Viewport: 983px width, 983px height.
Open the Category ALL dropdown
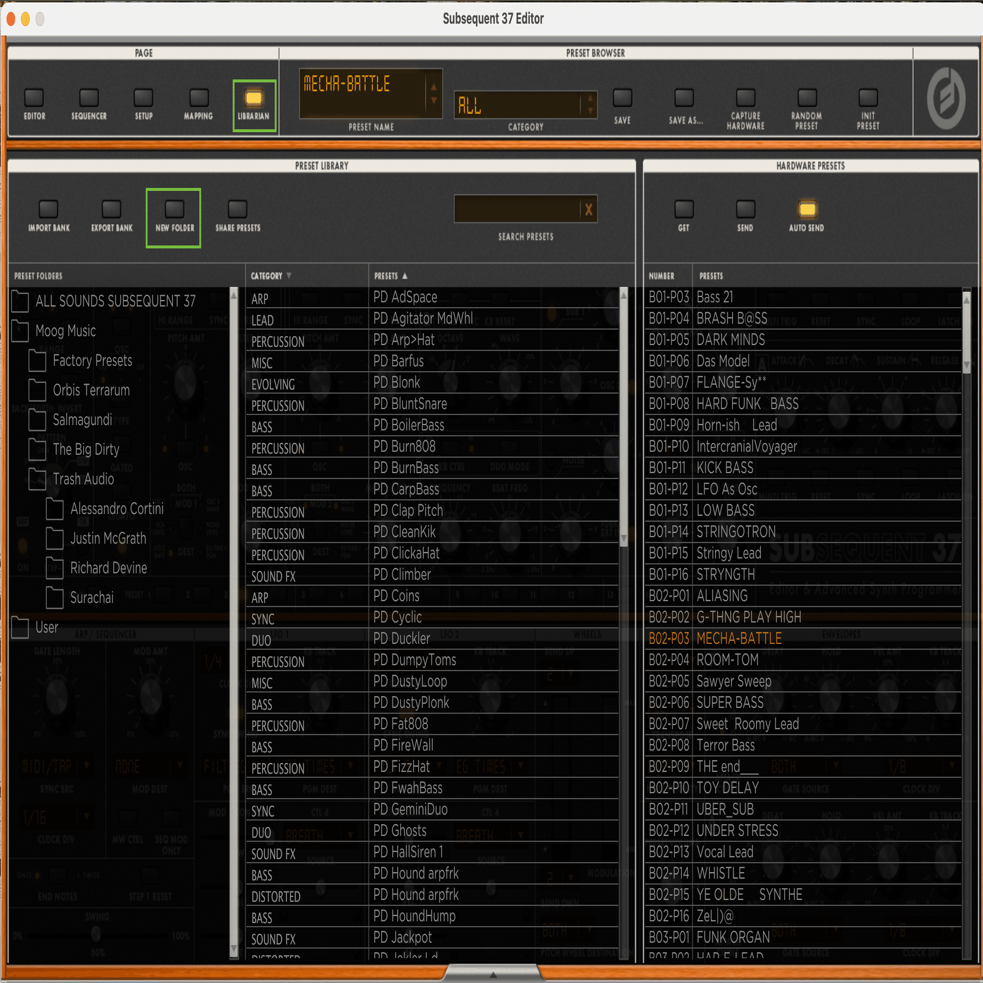[x=525, y=106]
